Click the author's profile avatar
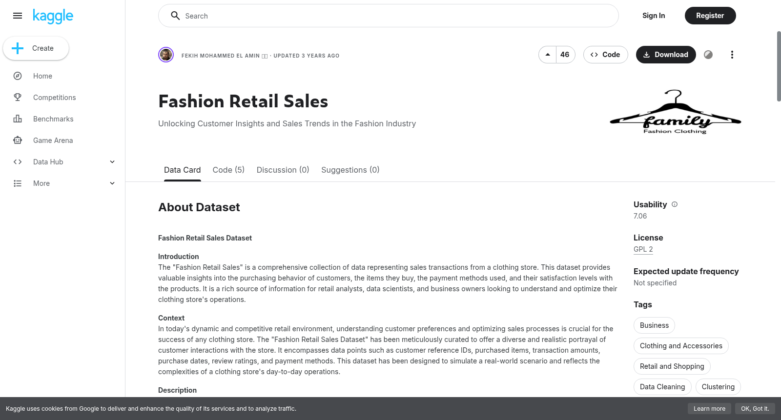Viewport: 781px width, 420px height. (166, 55)
